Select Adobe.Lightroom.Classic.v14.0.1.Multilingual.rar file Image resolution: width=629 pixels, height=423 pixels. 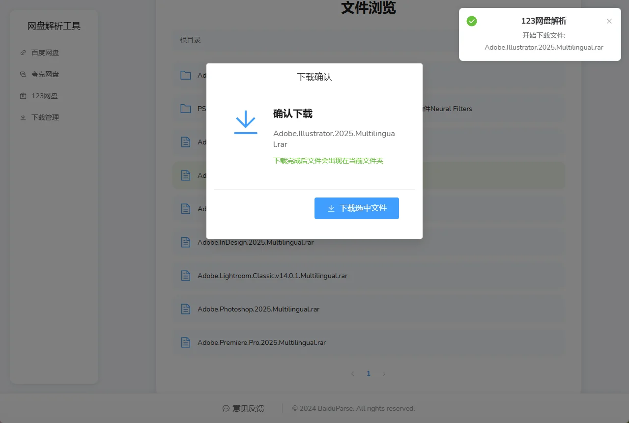(369, 276)
